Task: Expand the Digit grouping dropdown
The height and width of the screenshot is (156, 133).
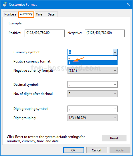Action: coord(92,118)
